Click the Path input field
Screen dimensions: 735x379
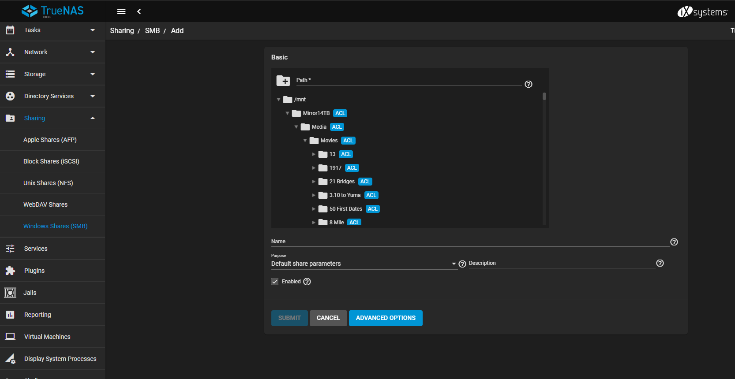click(409, 80)
